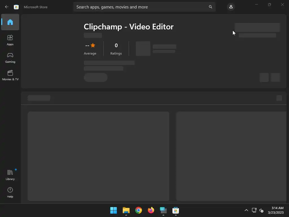This screenshot has width=289, height=217.
Task: Click the Average rating label
Action: click(x=90, y=53)
